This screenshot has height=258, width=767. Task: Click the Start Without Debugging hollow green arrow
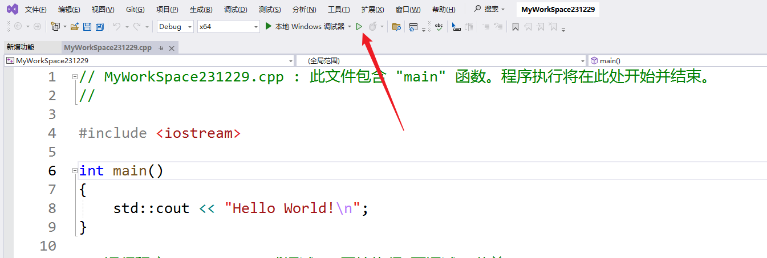click(x=359, y=26)
